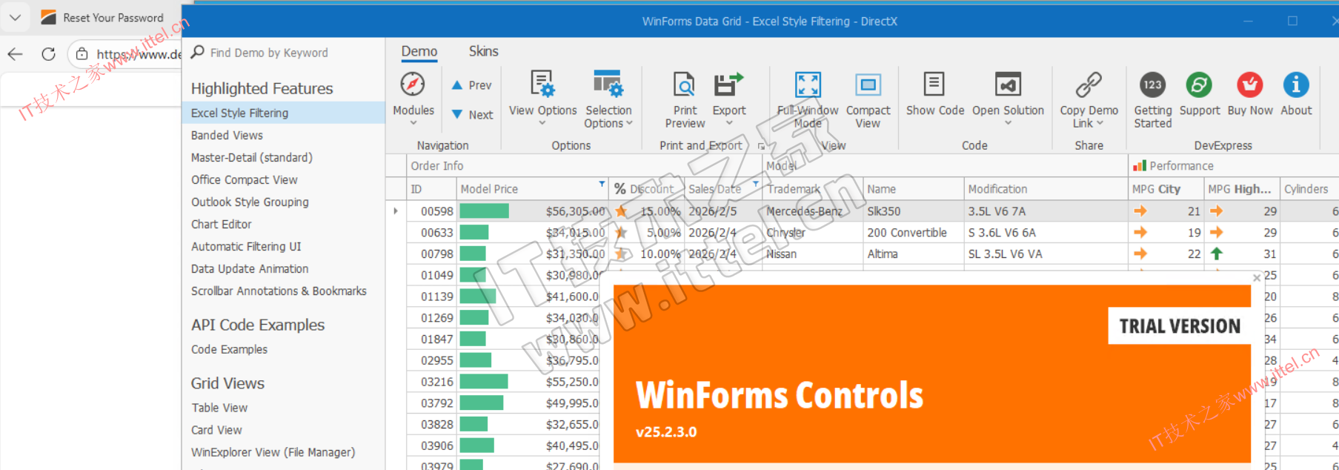Expand the Selection Options dropdown
The image size is (1339, 470).
pyautogui.click(x=608, y=116)
